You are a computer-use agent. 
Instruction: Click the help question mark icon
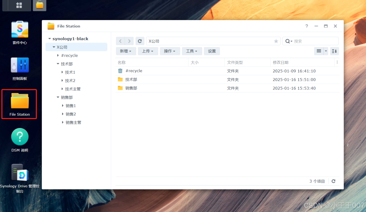307,26
